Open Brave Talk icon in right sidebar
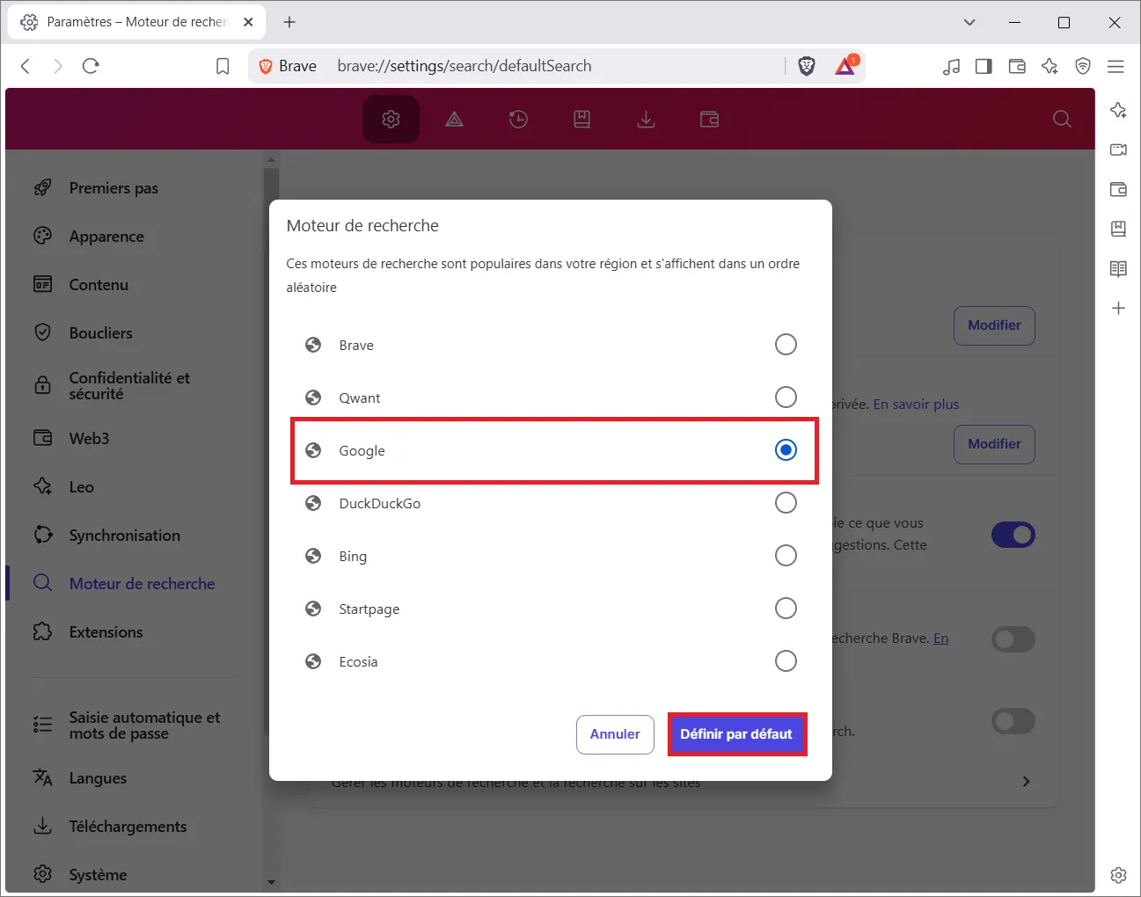The height and width of the screenshot is (897, 1141). [1118, 149]
